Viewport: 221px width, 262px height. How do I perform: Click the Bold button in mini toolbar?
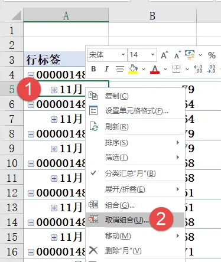(93, 69)
